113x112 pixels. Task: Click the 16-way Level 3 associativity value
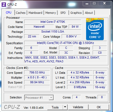point(100,87)
